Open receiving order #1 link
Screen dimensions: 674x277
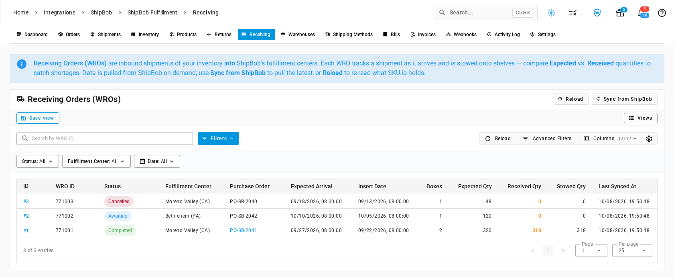tap(26, 231)
